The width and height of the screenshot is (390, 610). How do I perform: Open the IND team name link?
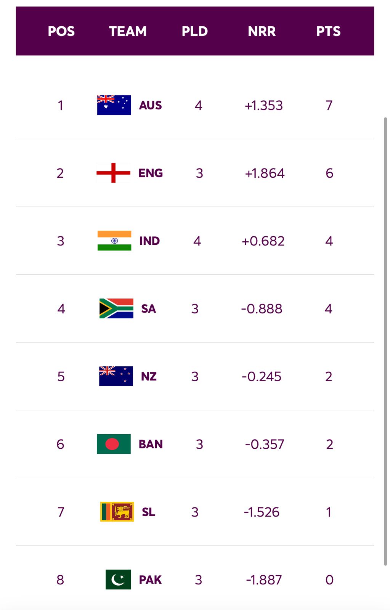click(x=149, y=241)
